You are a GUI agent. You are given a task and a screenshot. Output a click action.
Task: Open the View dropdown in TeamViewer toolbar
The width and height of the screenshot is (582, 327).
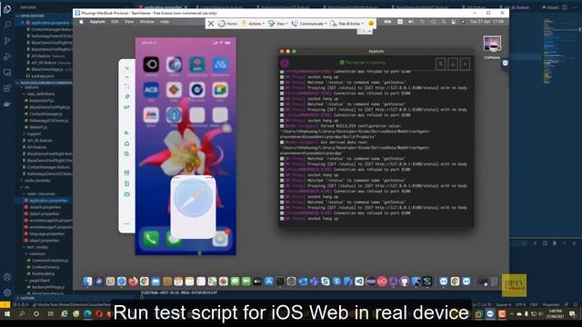(x=278, y=24)
